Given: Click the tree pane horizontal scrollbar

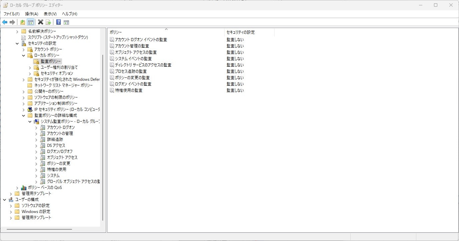Looking at the screenshot, I should pos(39,229).
